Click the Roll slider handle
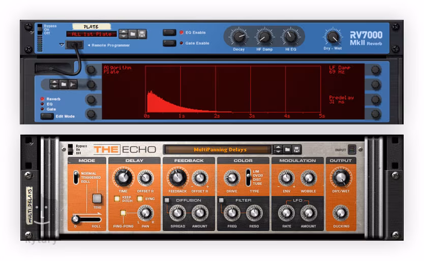The height and width of the screenshot is (261, 424). click(76, 219)
